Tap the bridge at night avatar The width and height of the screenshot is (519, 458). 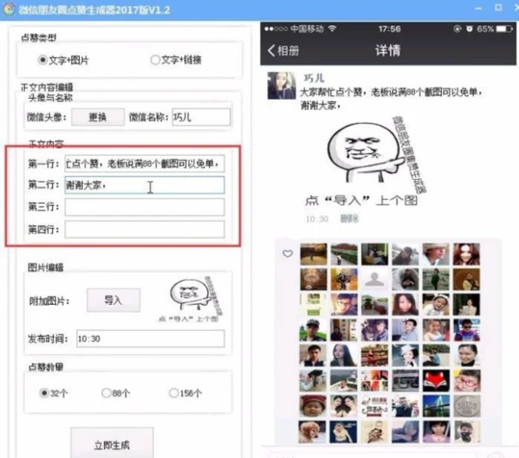[436, 406]
